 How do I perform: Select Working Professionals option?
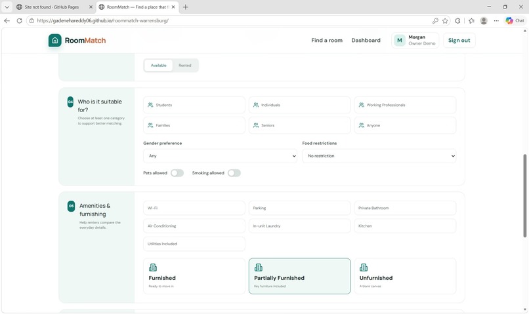coord(405,105)
